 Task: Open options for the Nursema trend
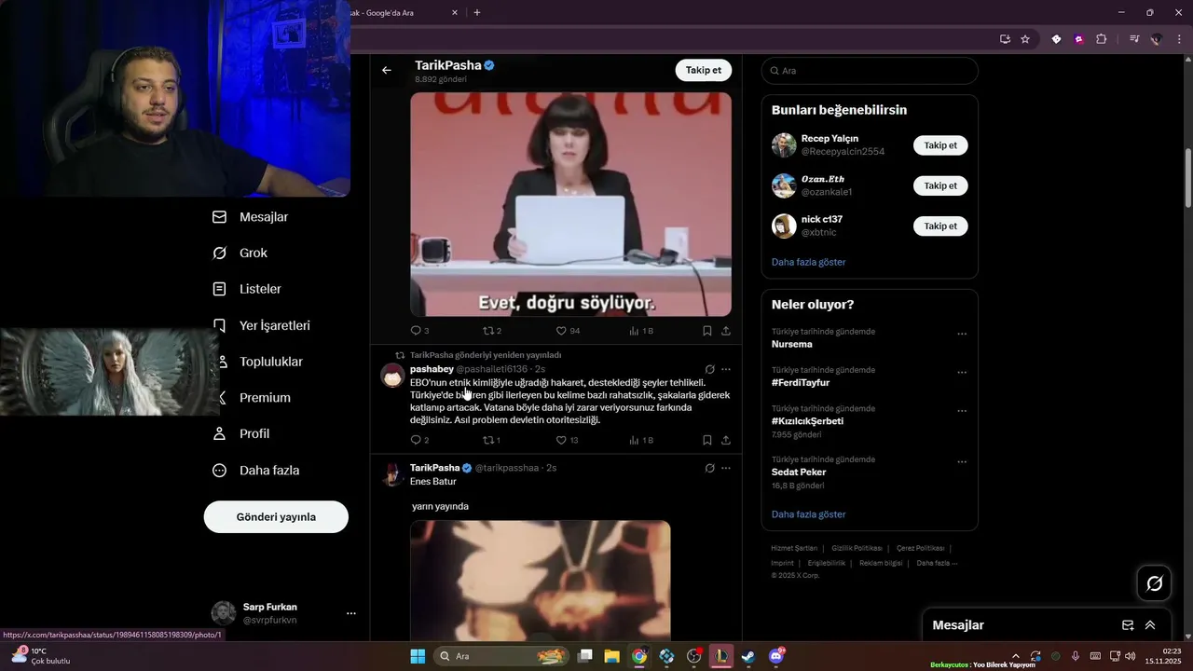point(962,334)
